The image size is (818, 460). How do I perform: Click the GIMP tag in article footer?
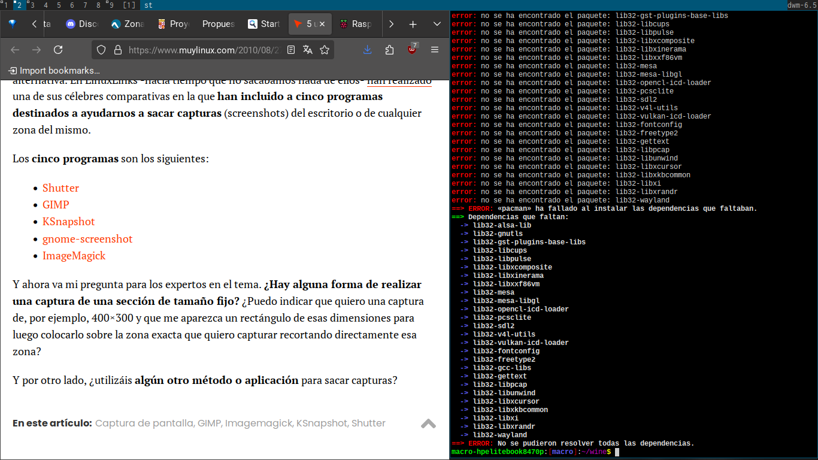(210, 423)
